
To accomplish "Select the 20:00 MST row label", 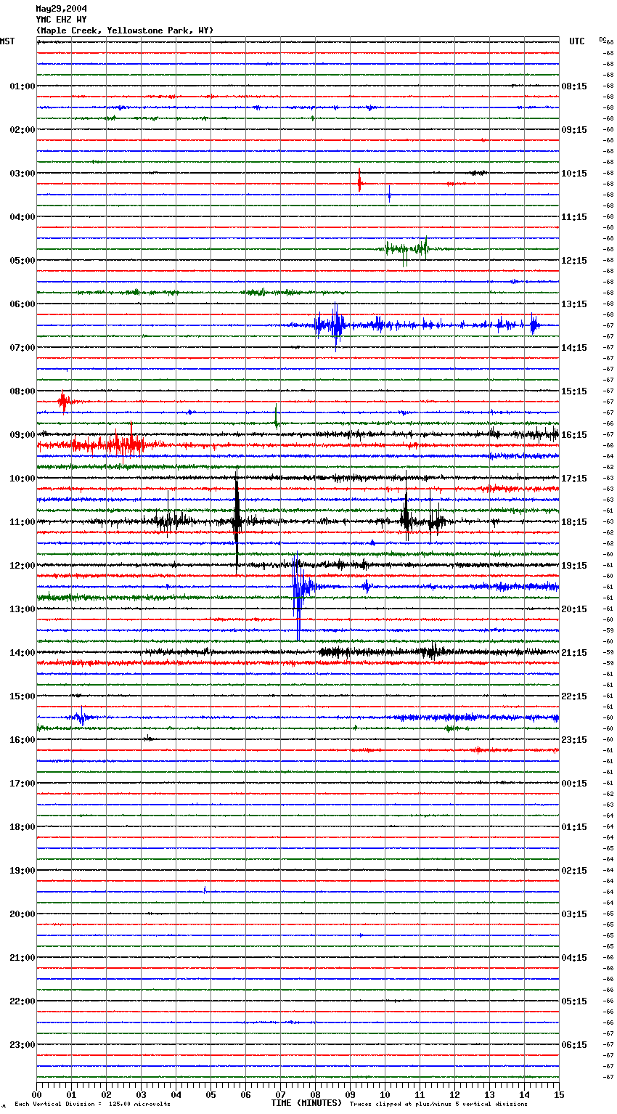I will [23, 914].
